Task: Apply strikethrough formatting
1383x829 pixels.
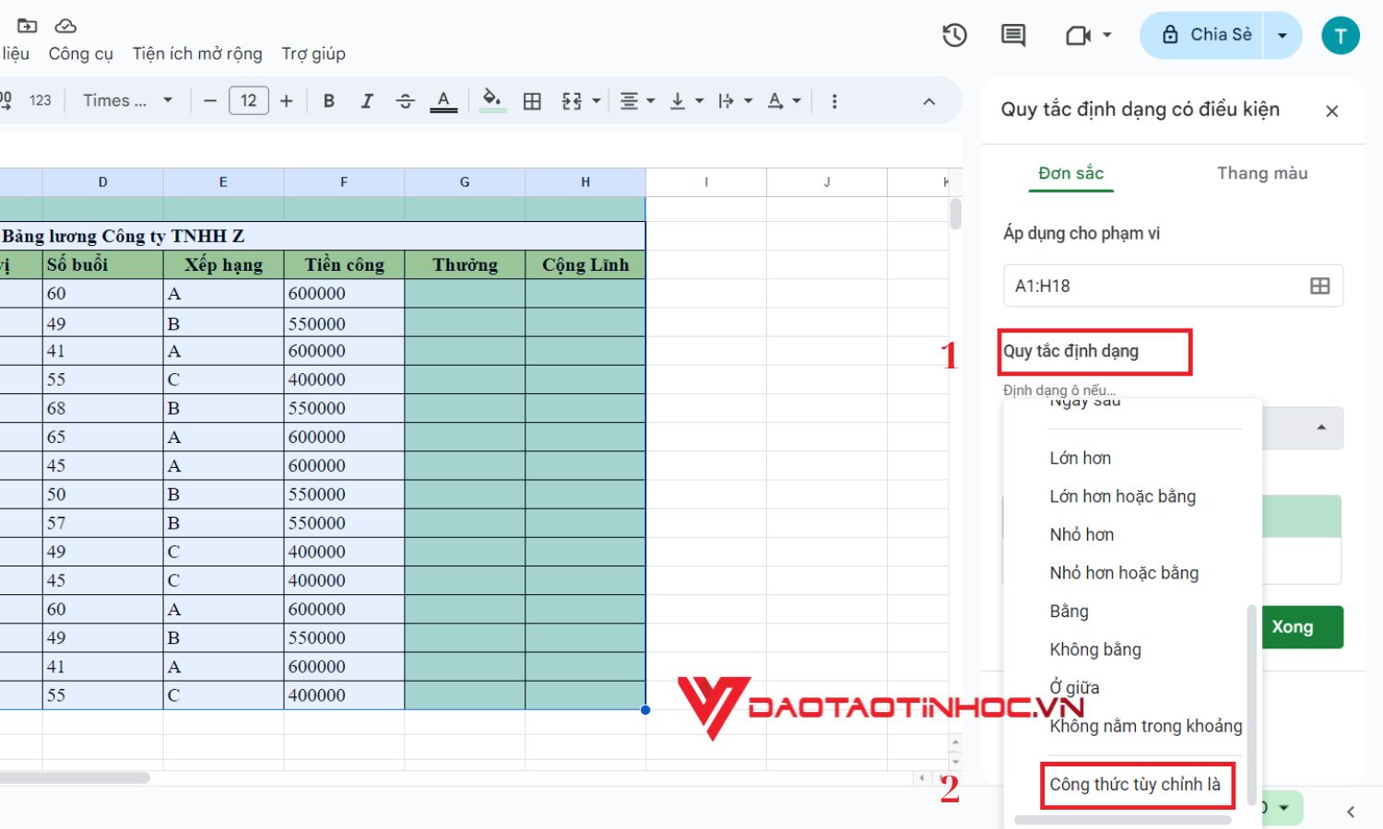Action: tap(405, 101)
